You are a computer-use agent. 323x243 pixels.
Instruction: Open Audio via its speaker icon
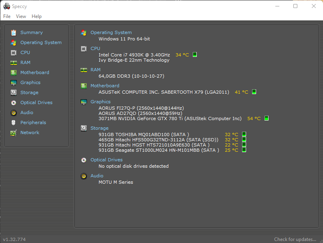[14, 112]
